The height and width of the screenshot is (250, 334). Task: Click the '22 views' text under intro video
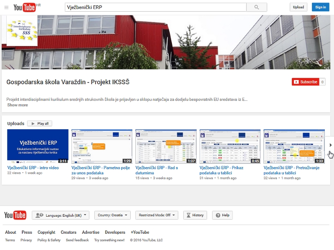pyautogui.click(x=14, y=173)
